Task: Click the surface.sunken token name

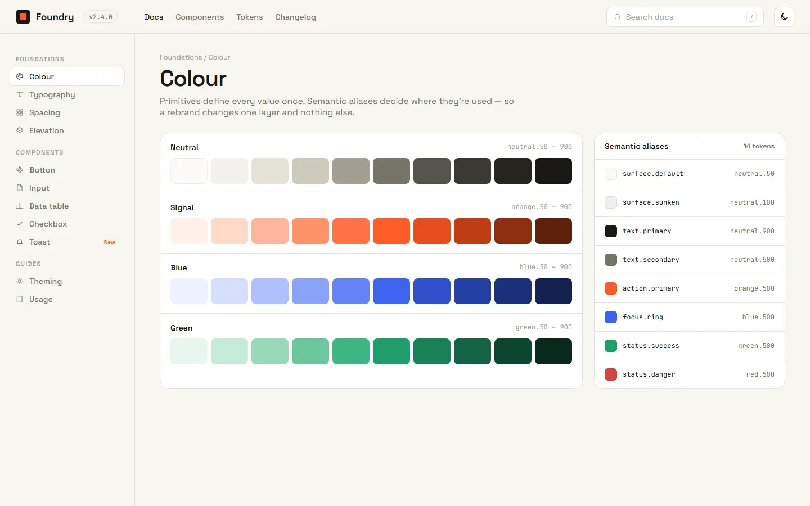Action: (x=651, y=202)
